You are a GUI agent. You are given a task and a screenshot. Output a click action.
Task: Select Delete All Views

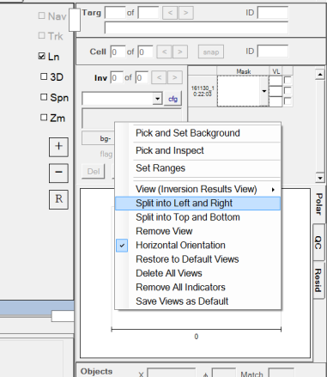[198, 273]
